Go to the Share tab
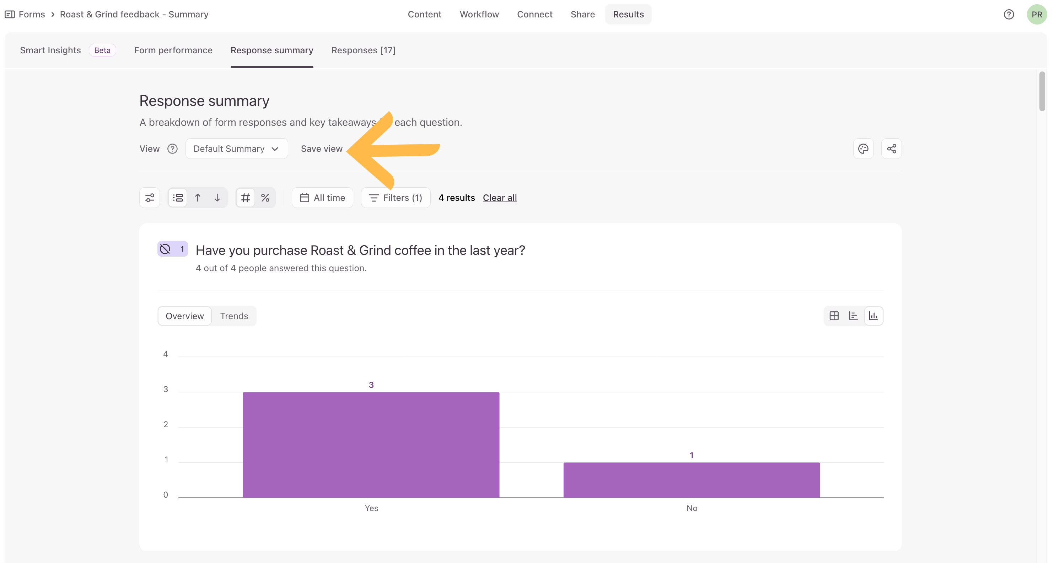This screenshot has width=1054, height=563. 583,14
